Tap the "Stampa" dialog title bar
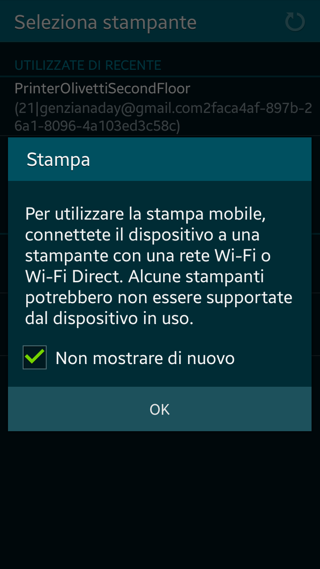The image size is (320, 569). [160, 159]
